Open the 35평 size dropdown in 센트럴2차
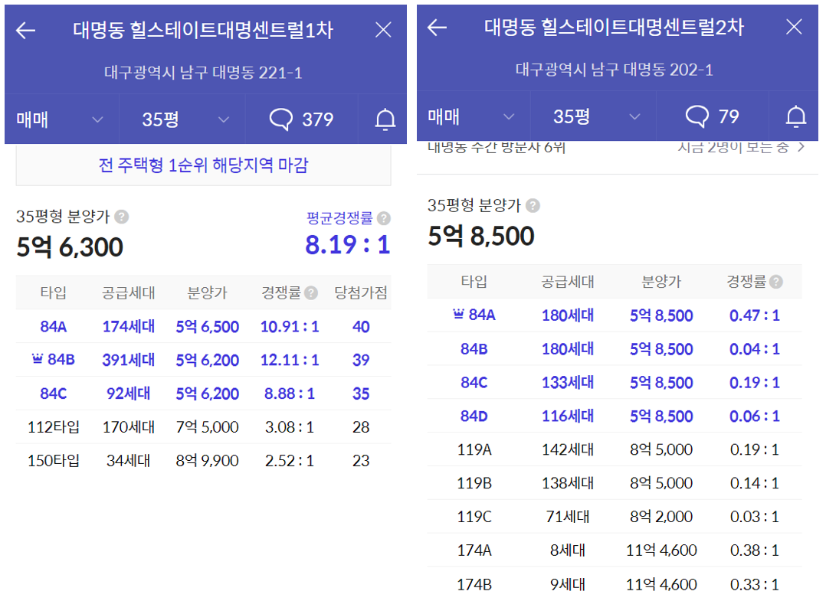 (x=593, y=116)
